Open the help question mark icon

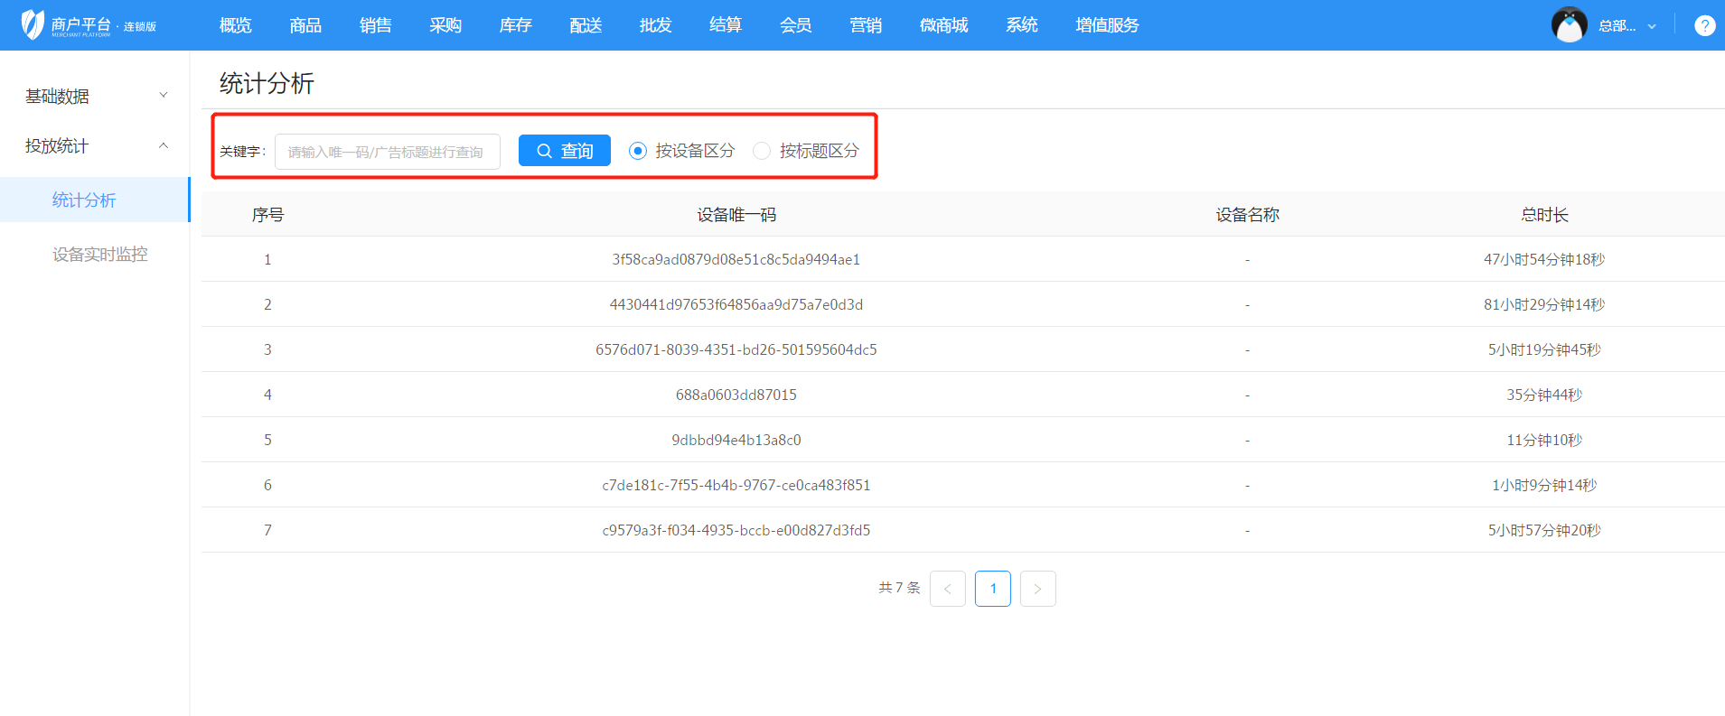coord(1704,25)
